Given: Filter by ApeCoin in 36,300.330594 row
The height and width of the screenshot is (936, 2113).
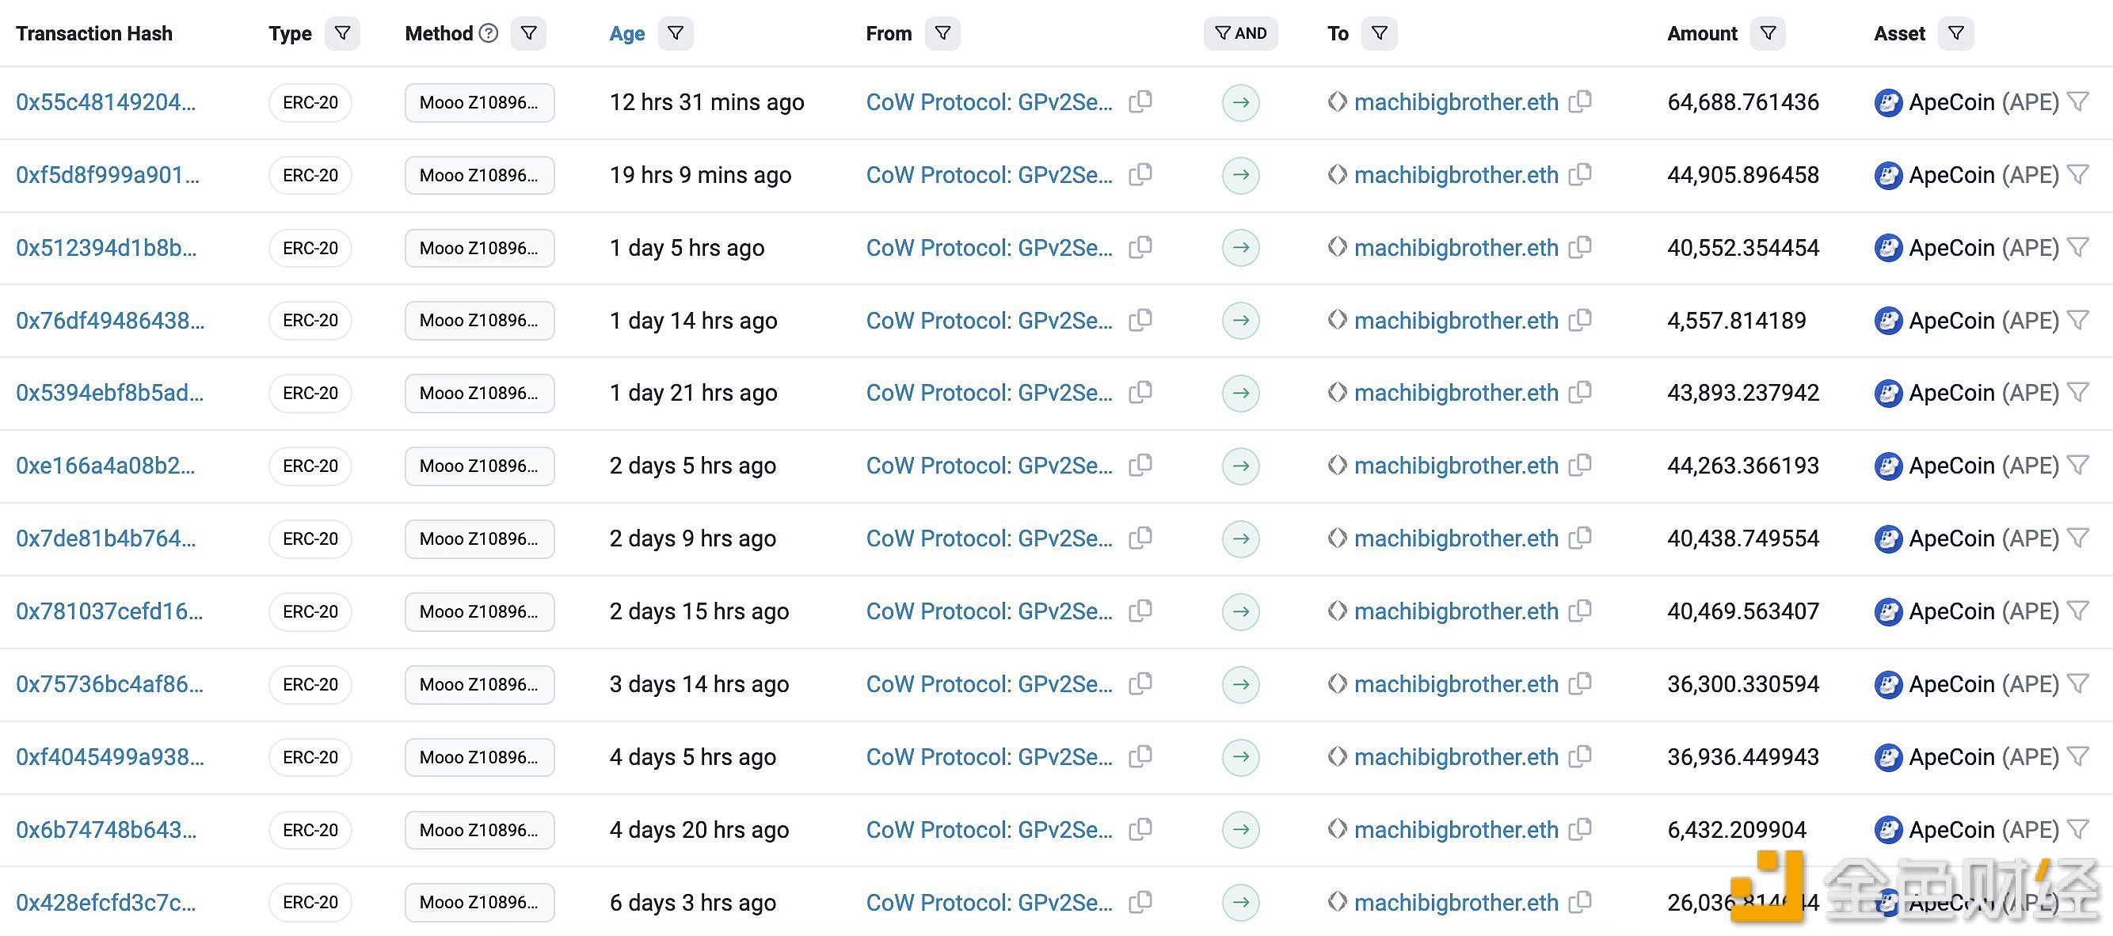Looking at the screenshot, I should coord(2077,683).
